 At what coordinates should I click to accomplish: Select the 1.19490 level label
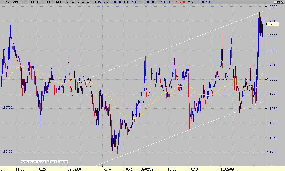tap(7, 152)
